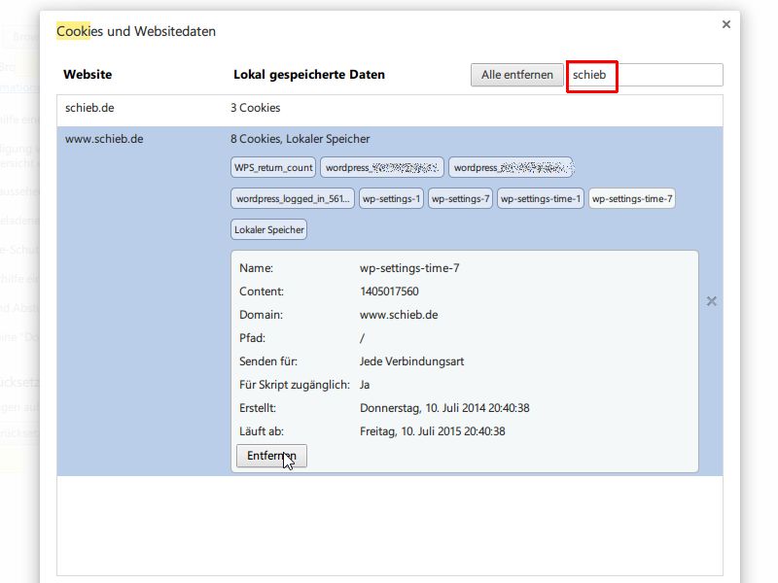Click the expiry date Freitag, 10. Juli 2015
778x583 pixels.
click(x=432, y=431)
